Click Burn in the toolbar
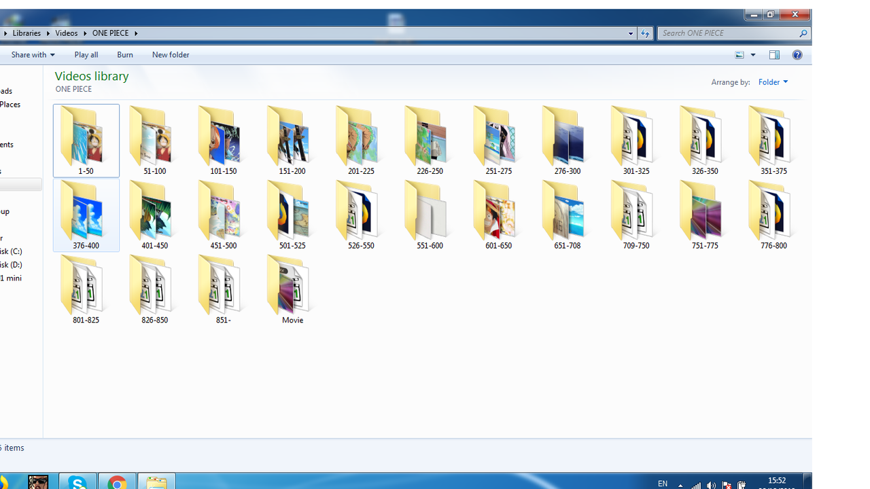 pyautogui.click(x=125, y=55)
